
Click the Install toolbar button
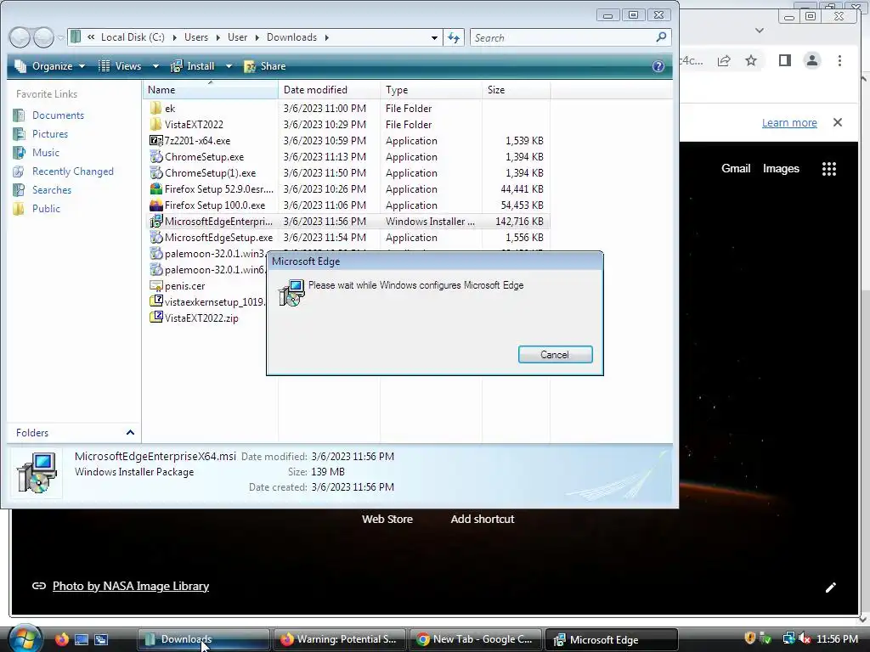point(193,66)
